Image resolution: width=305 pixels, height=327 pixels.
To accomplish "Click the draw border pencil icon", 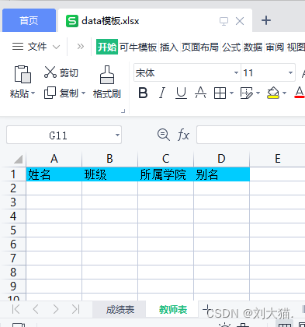I will tap(246, 93).
